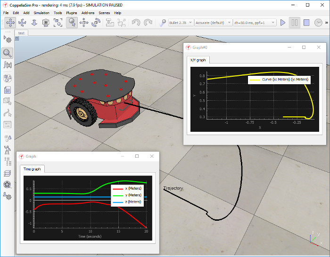The height and width of the screenshot is (257, 330).
Task: Select the camera pan tool
Action: (x=10, y=23)
